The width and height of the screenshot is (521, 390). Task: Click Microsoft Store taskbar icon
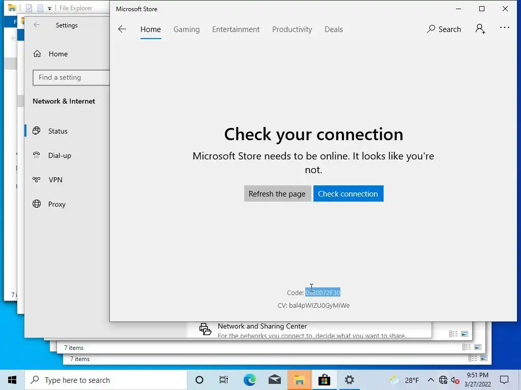[324, 380]
